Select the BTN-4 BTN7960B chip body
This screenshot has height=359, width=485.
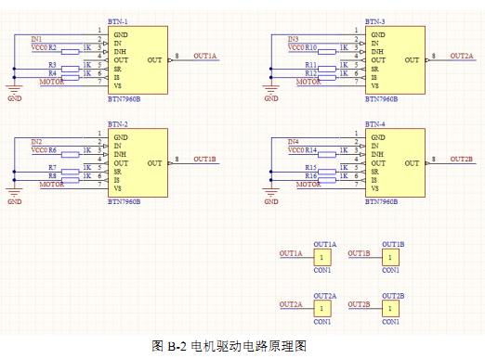395,163
